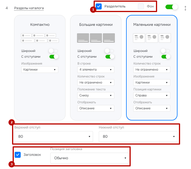The height and width of the screenshot is (169, 191).
Task: Turn off the Разделы каталога block switch
Action: pos(171,7)
